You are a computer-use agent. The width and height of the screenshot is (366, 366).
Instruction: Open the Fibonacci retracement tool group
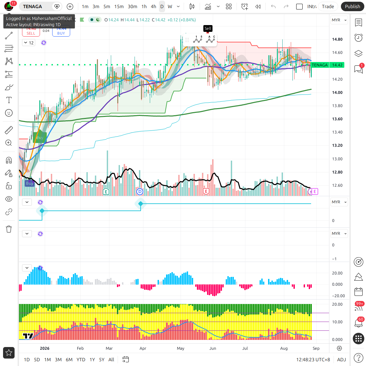(x=9, y=48)
